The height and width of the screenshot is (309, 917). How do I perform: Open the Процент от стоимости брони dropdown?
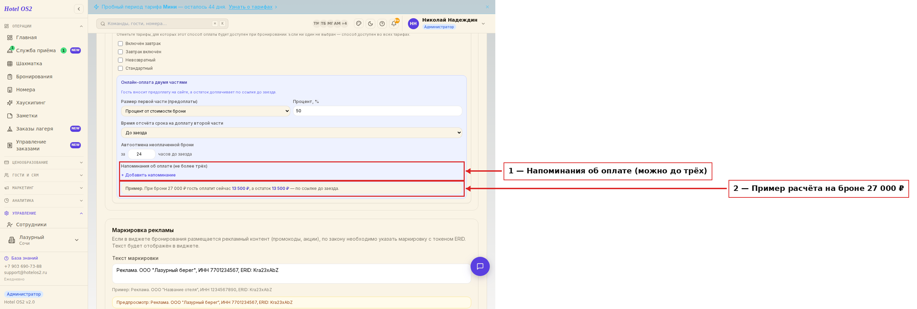[x=205, y=111]
